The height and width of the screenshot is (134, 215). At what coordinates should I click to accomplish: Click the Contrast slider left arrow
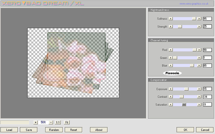click(x=171, y=97)
